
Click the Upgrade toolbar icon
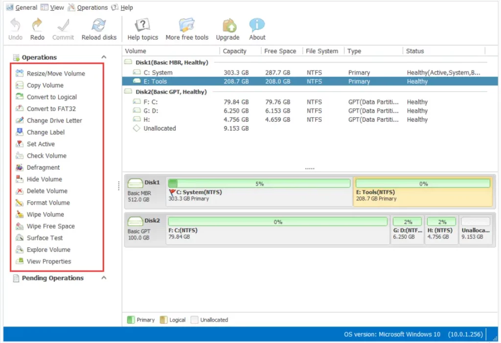228,26
